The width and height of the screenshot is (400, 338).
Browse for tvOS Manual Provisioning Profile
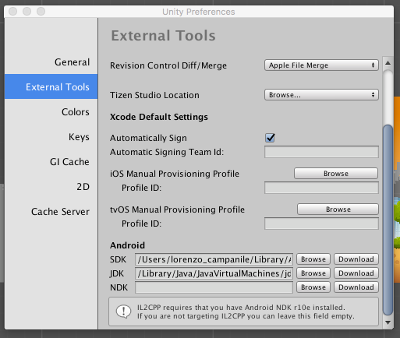[338, 209]
